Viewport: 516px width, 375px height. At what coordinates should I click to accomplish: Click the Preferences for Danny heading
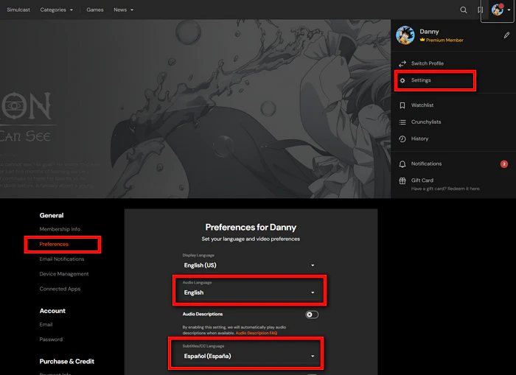tap(251, 228)
